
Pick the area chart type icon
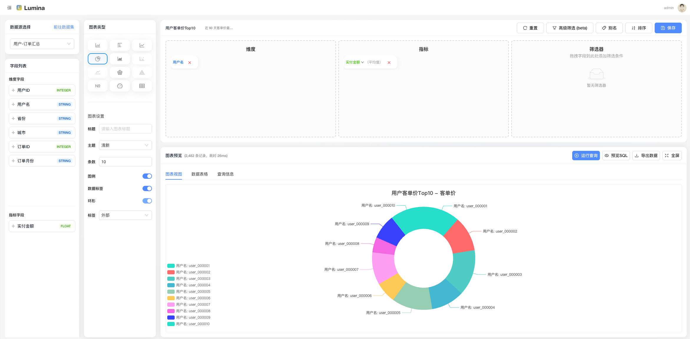pyautogui.click(x=120, y=59)
